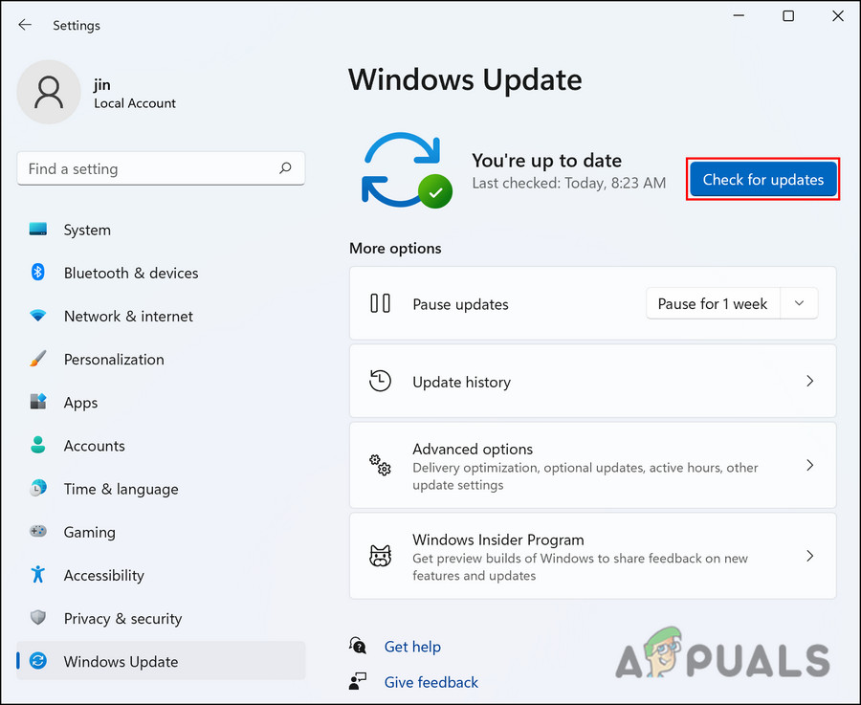Viewport: 861px width, 705px height.
Task: Click the Personalization paintbrush icon
Action: click(x=38, y=359)
